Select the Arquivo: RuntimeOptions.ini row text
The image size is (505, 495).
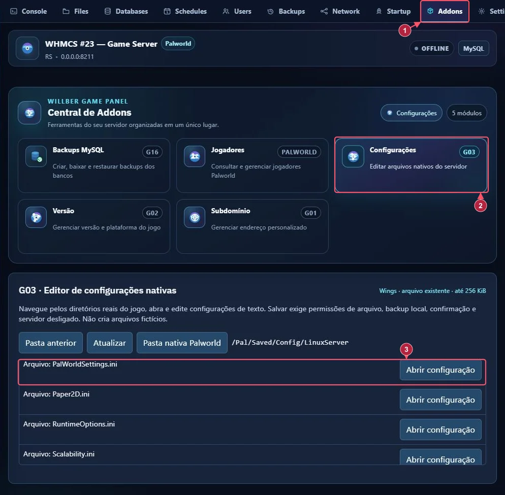coord(69,424)
